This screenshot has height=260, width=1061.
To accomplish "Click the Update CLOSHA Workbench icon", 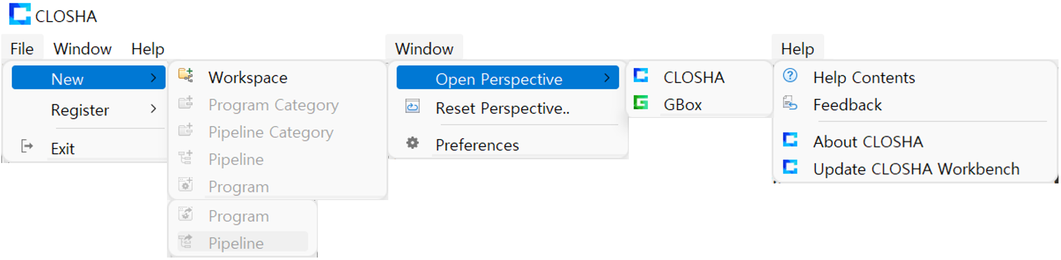I will (790, 167).
